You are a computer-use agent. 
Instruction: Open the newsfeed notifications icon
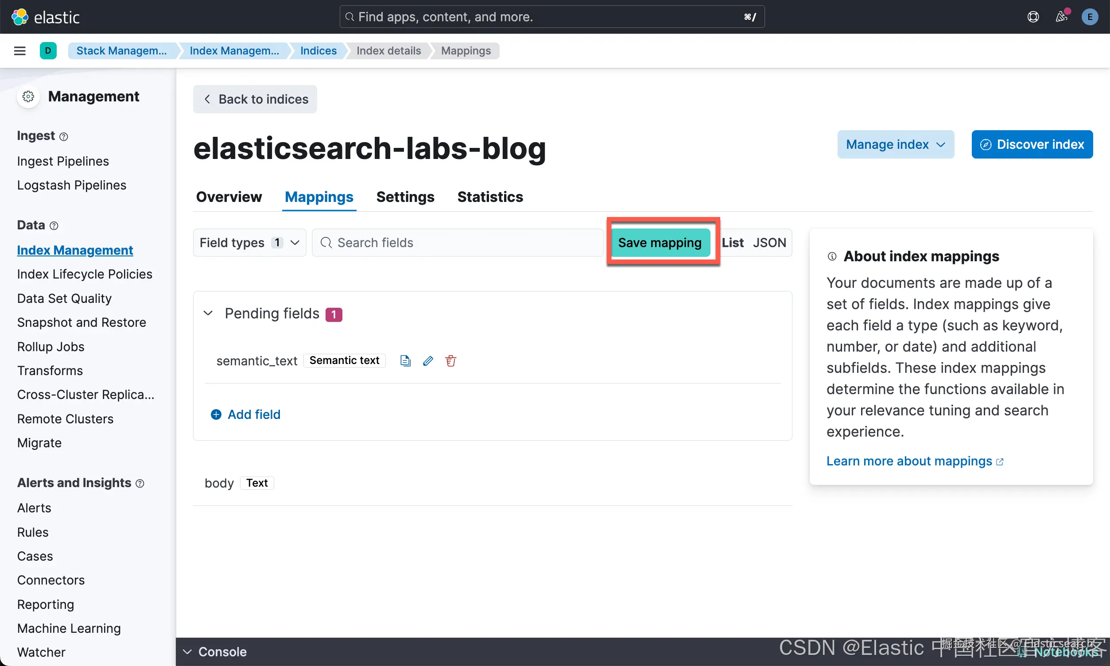pos(1061,17)
